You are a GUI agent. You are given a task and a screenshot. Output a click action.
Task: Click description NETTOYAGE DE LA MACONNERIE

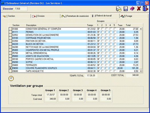(42, 47)
